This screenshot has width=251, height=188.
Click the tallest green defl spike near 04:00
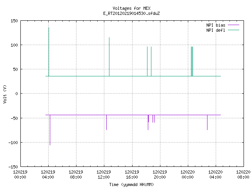pos(49,52)
